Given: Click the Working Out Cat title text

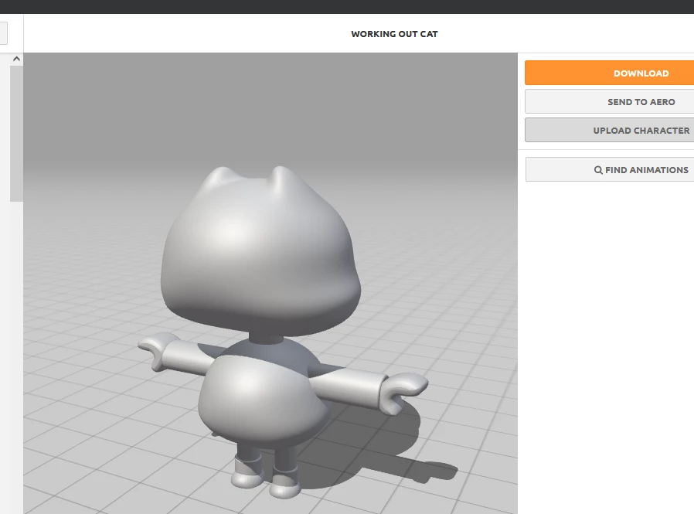Looking at the screenshot, I should tap(394, 34).
